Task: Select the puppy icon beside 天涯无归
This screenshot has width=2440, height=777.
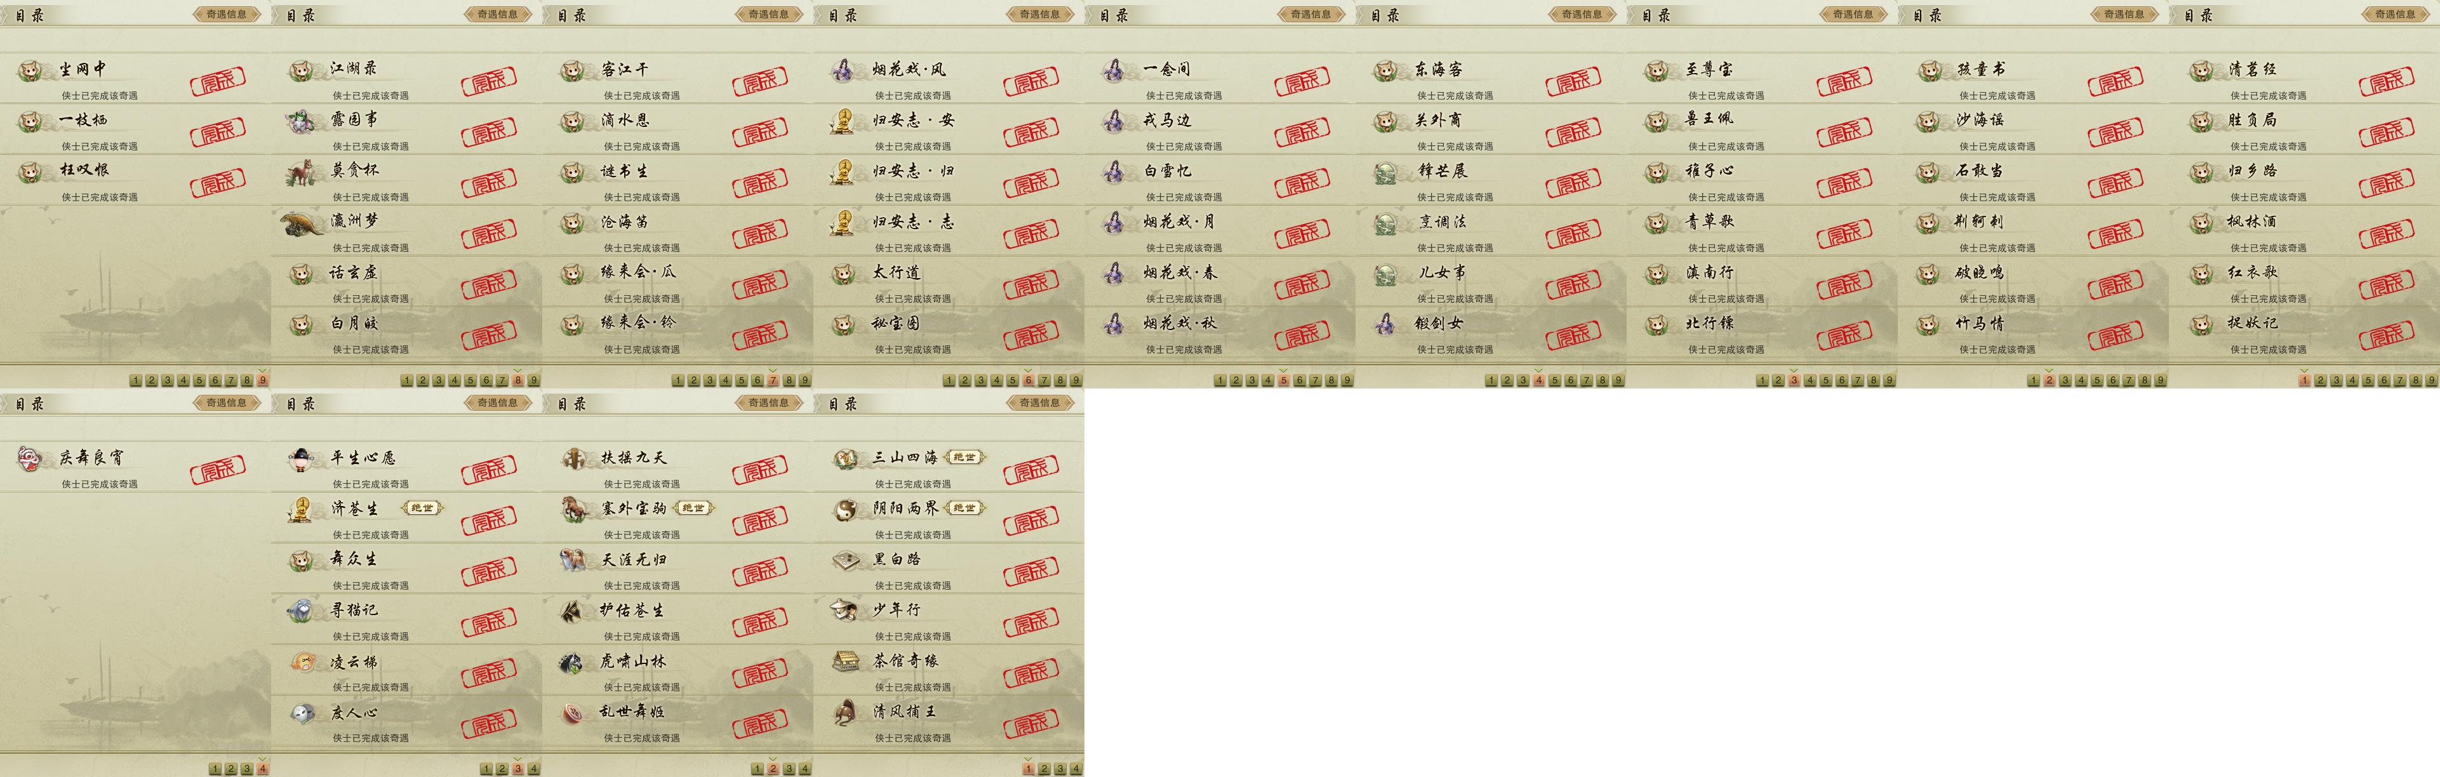Action: 573,560
